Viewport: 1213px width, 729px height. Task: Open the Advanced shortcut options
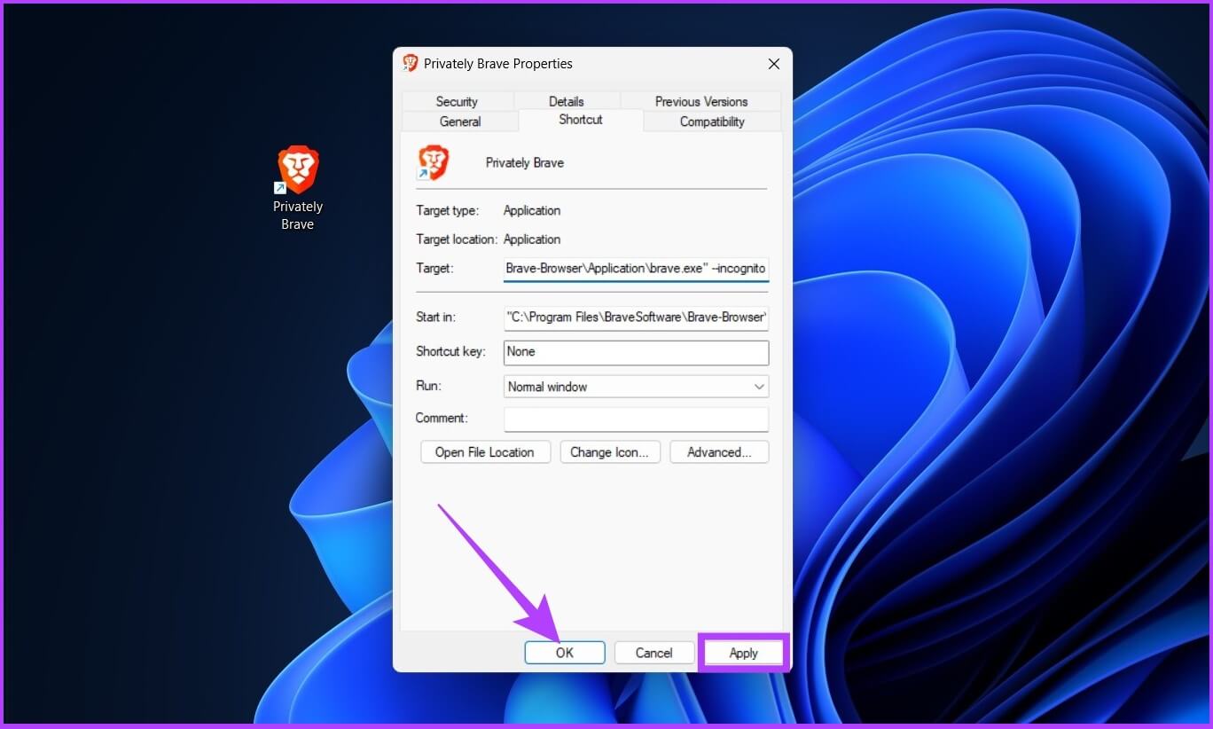point(719,452)
